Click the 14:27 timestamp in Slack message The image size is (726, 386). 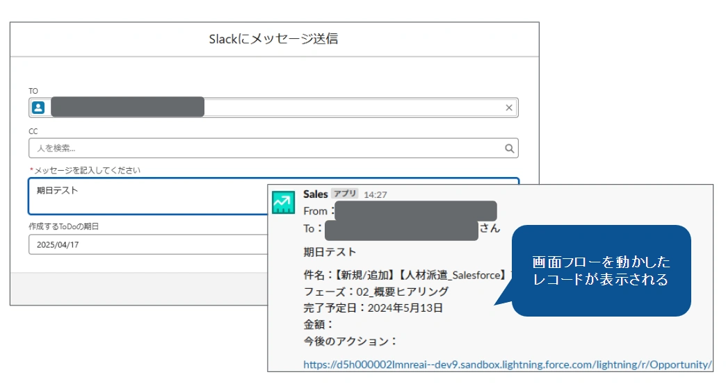point(376,194)
